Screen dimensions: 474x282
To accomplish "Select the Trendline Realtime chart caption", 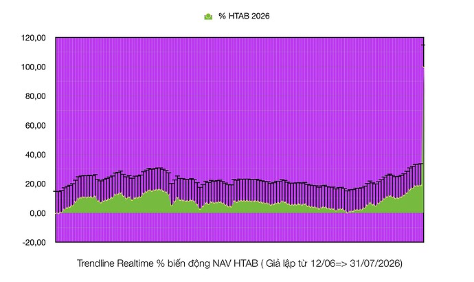I will [240, 263].
